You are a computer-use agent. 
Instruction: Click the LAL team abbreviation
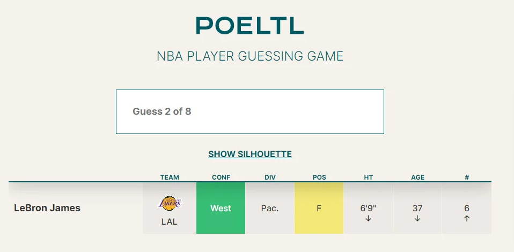(170, 221)
